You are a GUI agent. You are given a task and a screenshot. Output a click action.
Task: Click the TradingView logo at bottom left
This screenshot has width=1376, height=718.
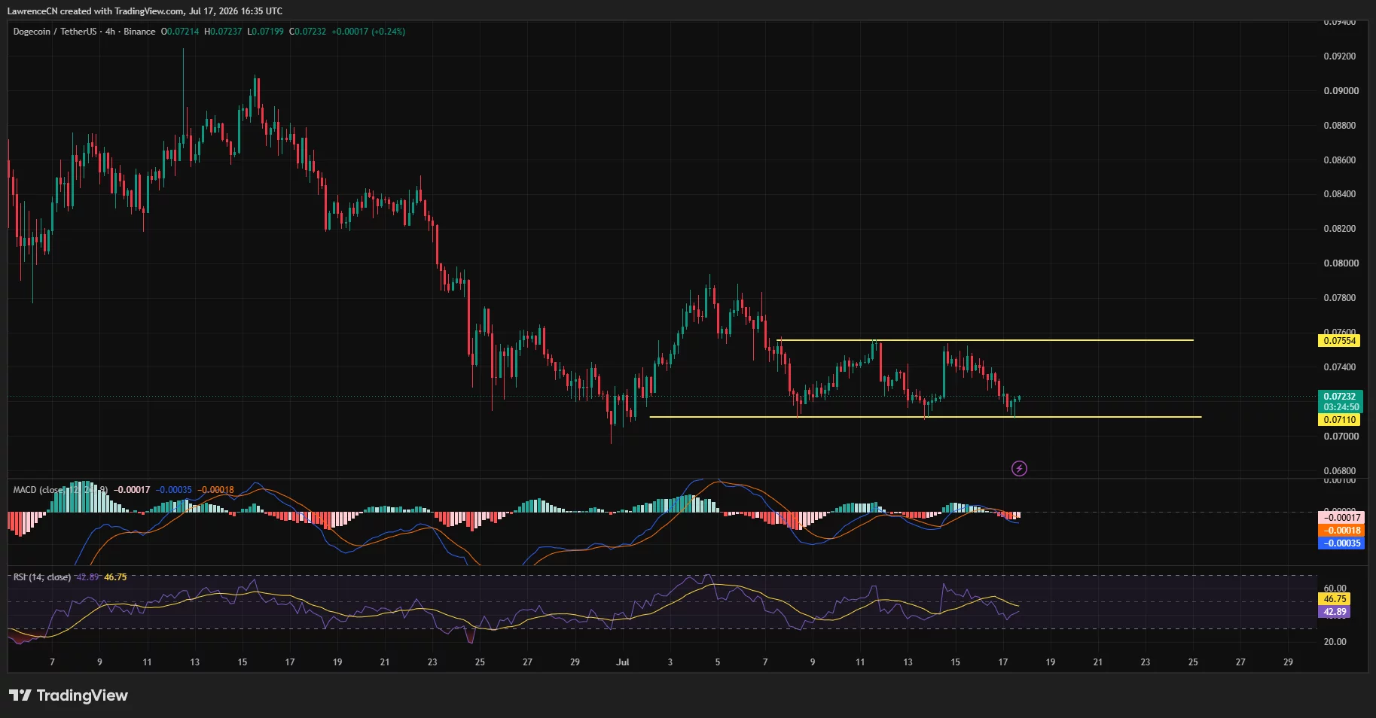(x=69, y=695)
